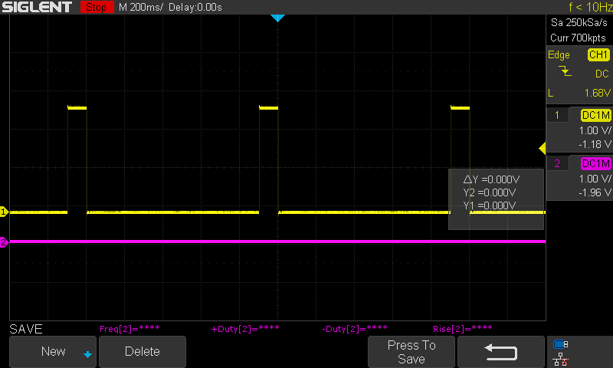Screen dimensions: 613x368
Task: Click the yellow DC1M channel 1 badge
Action: [x=596, y=115]
